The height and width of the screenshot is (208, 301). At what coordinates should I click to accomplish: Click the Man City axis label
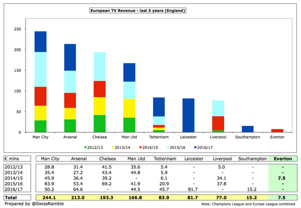tap(40, 137)
